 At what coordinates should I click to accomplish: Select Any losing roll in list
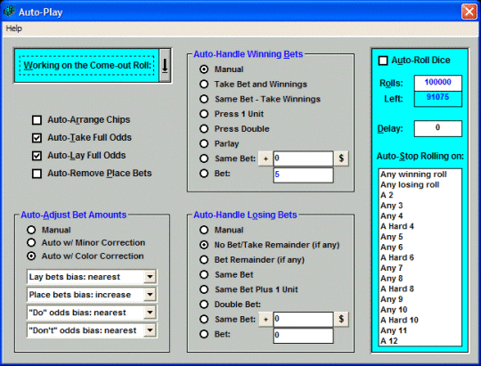tap(420, 185)
